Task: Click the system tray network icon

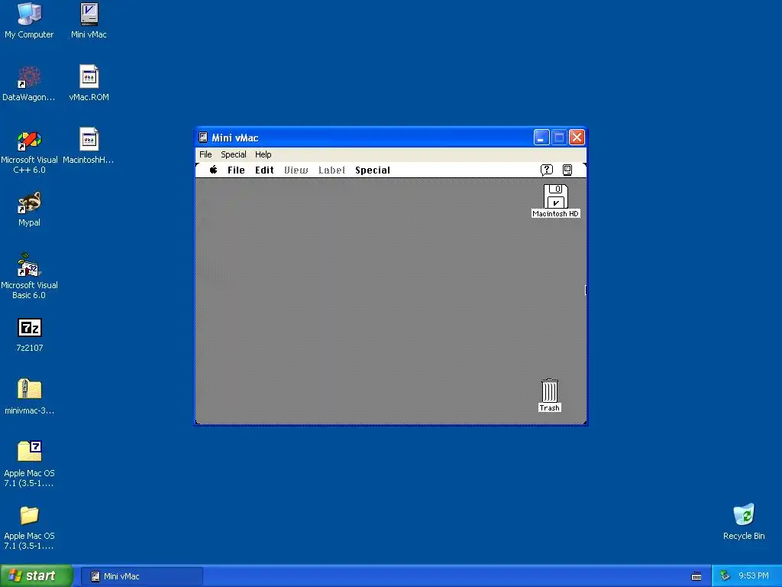Action: tap(725, 576)
